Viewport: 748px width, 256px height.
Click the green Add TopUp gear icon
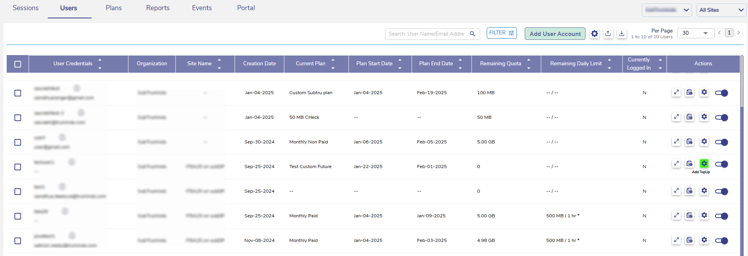click(x=704, y=164)
